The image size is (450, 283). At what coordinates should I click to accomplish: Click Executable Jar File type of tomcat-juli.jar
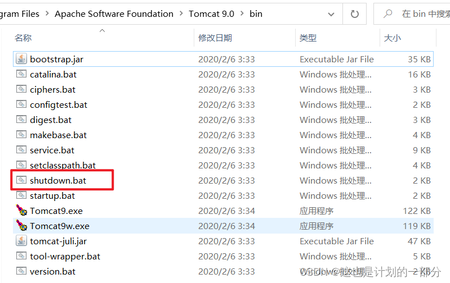(x=337, y=241)
